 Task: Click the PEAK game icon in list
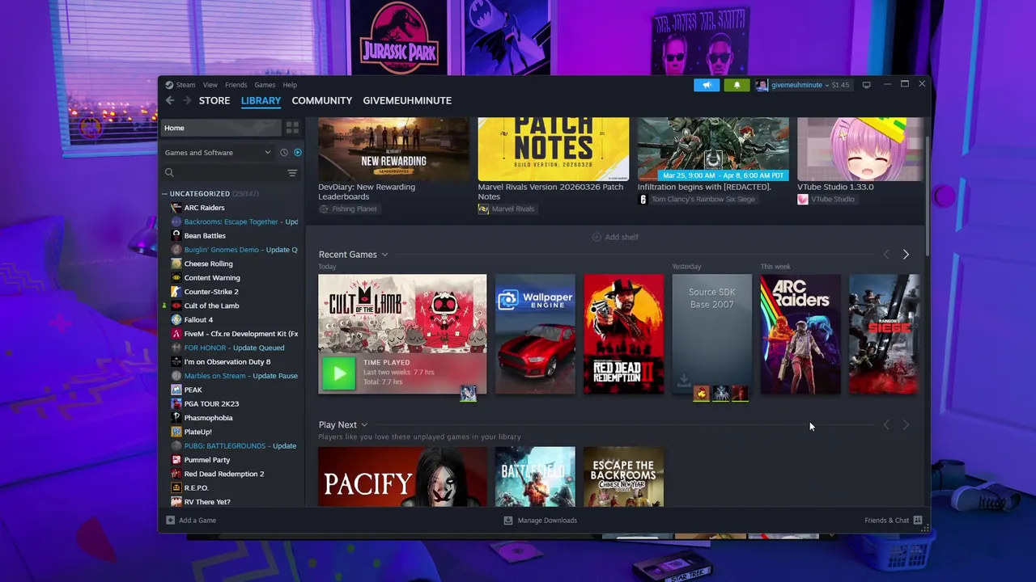pos(176,390)
